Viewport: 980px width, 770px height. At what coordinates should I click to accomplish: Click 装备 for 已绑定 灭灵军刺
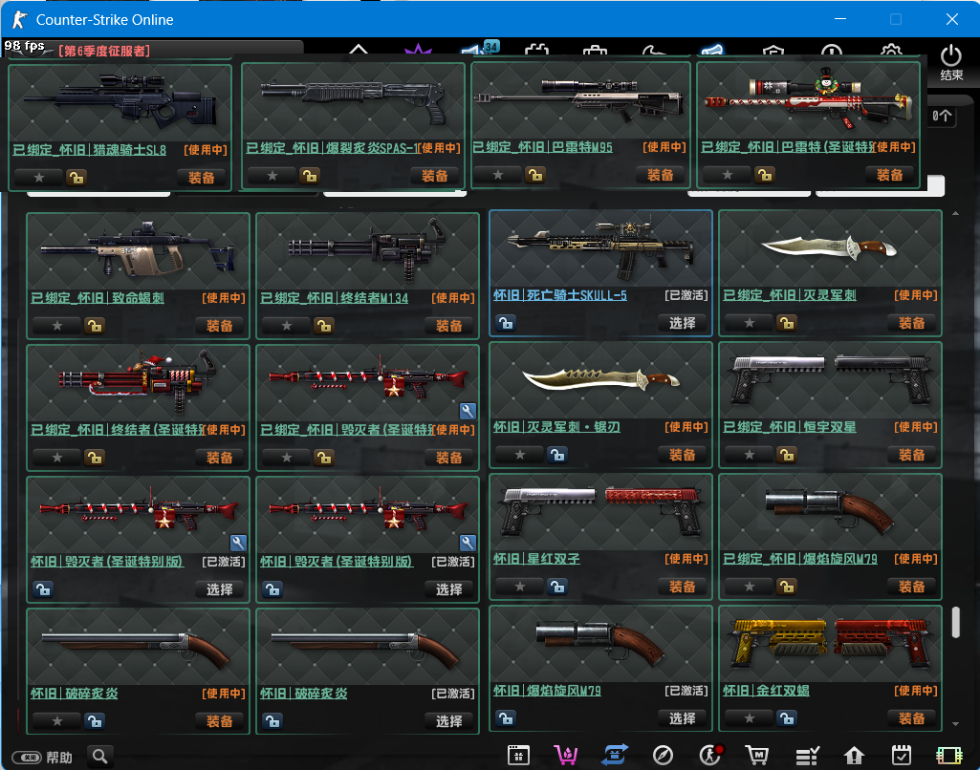911,323
